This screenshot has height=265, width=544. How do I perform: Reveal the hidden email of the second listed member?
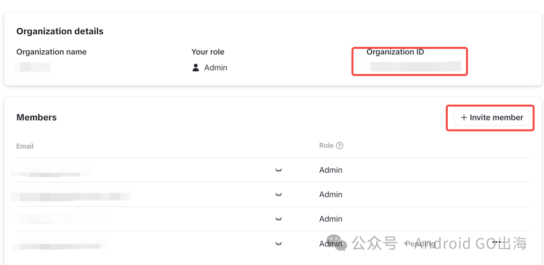(x=278, y=194)
